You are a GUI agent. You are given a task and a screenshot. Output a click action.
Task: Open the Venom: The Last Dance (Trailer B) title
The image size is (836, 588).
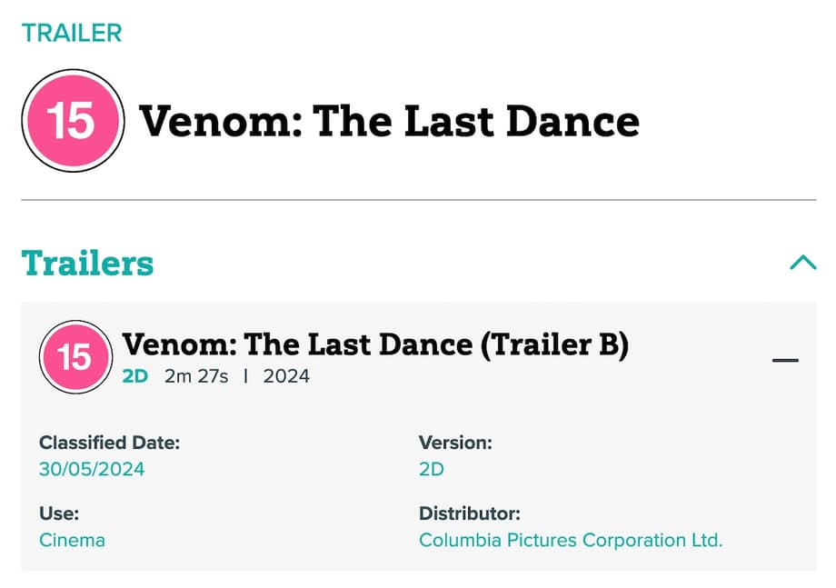(x=375, y=344)
